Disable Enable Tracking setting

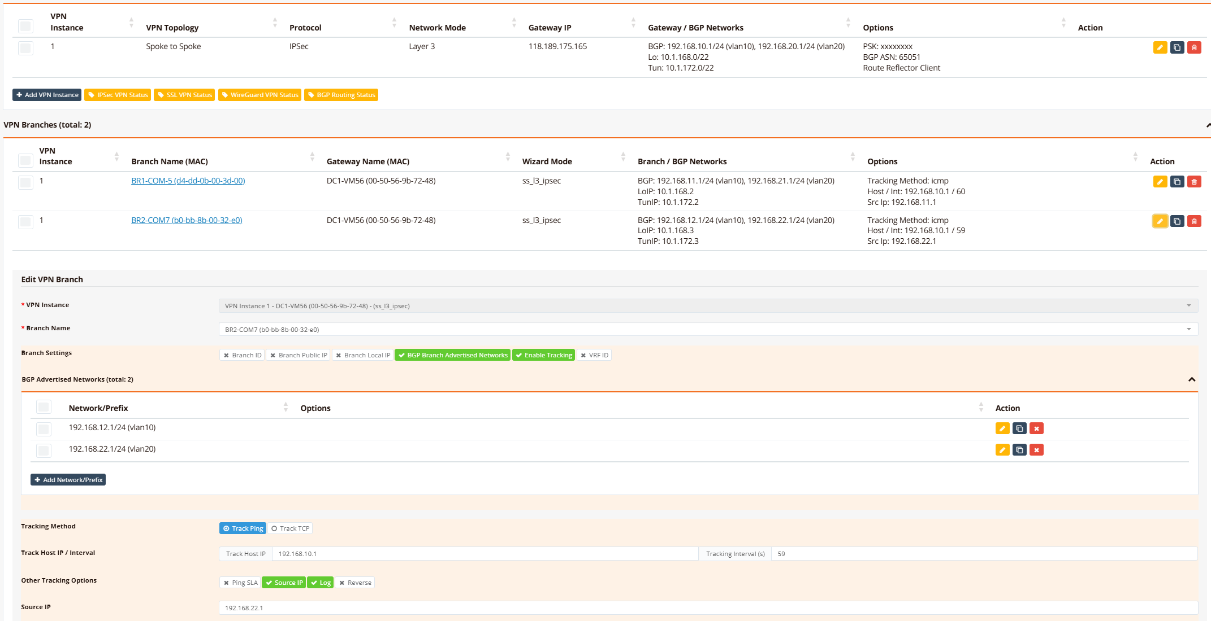(543, 355)
